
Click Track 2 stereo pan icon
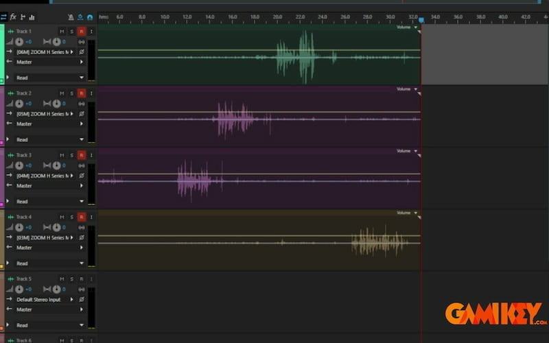click(47, 104)
